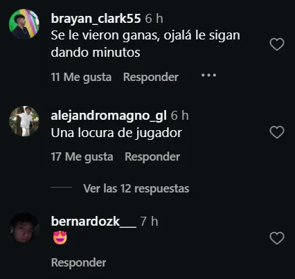This screenshot has width=295, height=279.
Task: Like brayan_clark55's comment with the heart
Action: [277, 44]
